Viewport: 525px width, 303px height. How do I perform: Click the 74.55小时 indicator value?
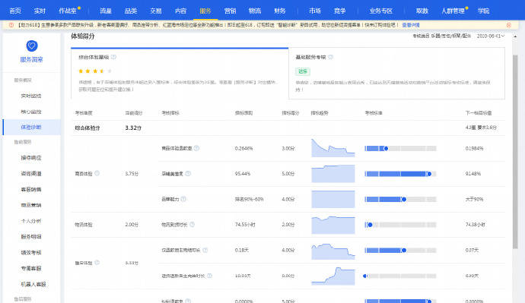tap(245, 225)
